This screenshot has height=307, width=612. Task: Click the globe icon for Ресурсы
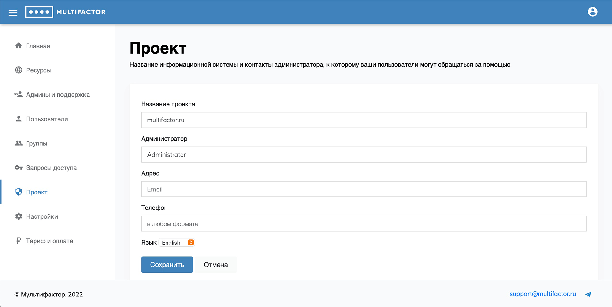pos(19,70)
